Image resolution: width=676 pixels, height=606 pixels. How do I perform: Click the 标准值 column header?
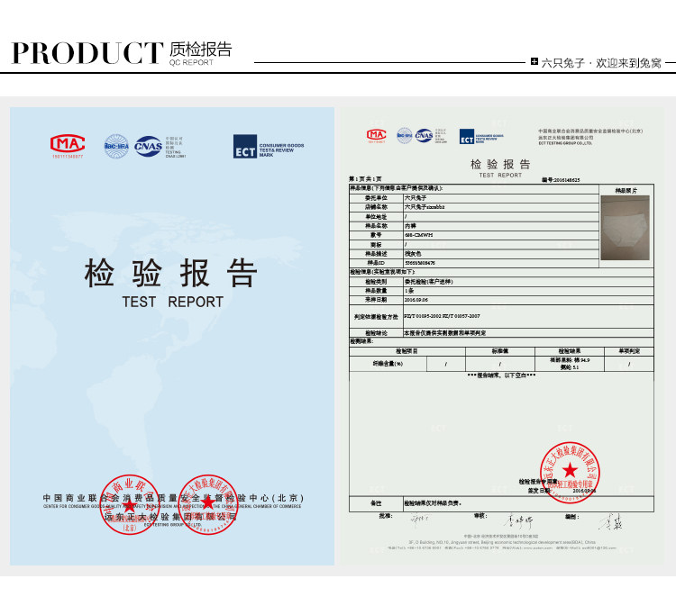point(500,351)
